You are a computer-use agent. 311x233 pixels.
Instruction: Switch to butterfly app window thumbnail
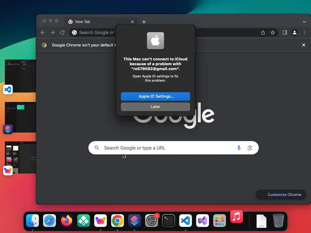(x=20, y=157)
